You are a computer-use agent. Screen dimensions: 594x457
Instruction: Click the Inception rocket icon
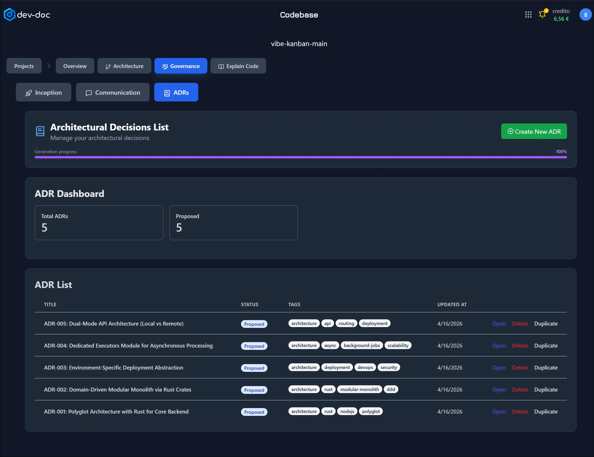[29, 93]
